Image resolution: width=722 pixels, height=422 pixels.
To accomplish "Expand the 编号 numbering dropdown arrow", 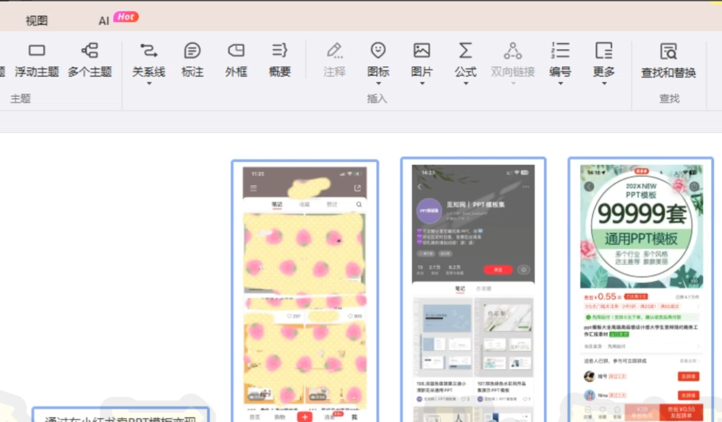I will pyautogui.click(x=560, y=84).
